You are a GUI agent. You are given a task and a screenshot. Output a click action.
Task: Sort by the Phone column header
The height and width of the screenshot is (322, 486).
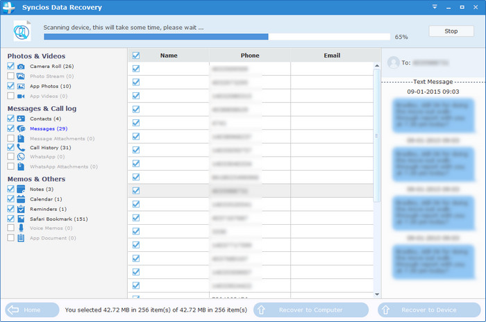pyautogui.click(x=250, y=56)
